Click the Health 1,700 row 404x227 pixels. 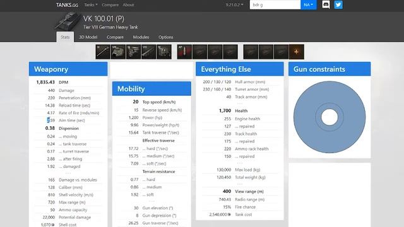pos(240,111)
